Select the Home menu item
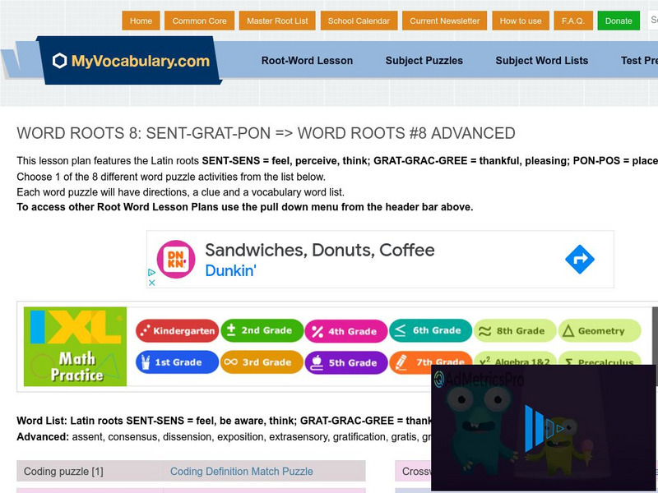Screen dimensions: 658x493 [141, 21]
